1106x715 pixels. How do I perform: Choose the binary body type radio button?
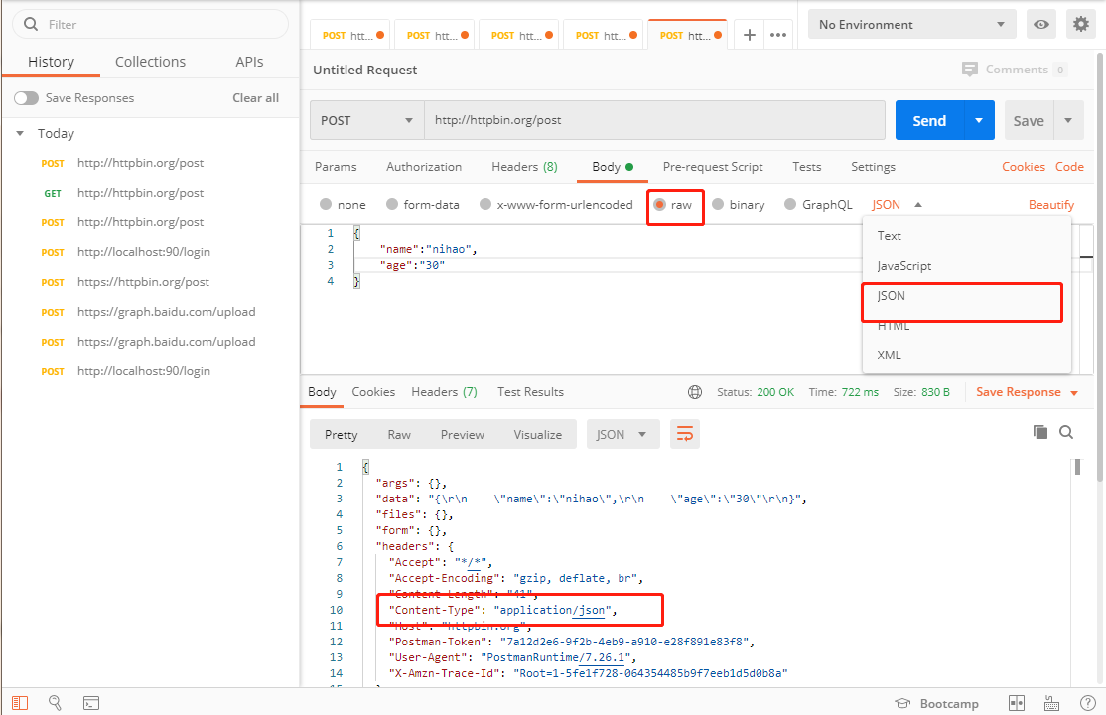(718, 205)
